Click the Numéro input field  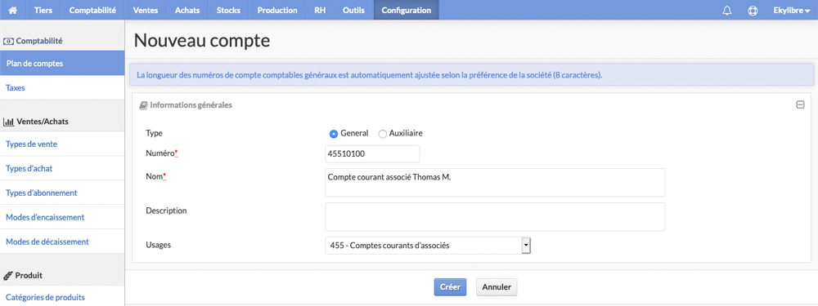point(372,154)
